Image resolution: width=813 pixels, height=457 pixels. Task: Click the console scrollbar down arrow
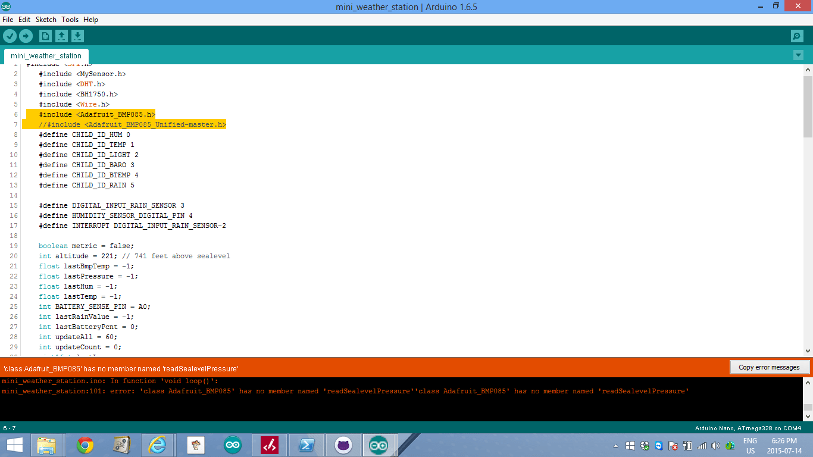click(x=808, y=417)
